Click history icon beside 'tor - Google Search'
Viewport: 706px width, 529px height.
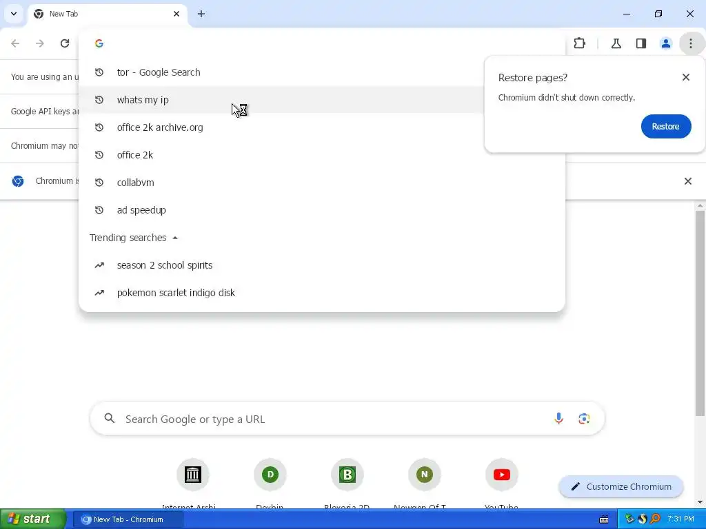[99, 72]
